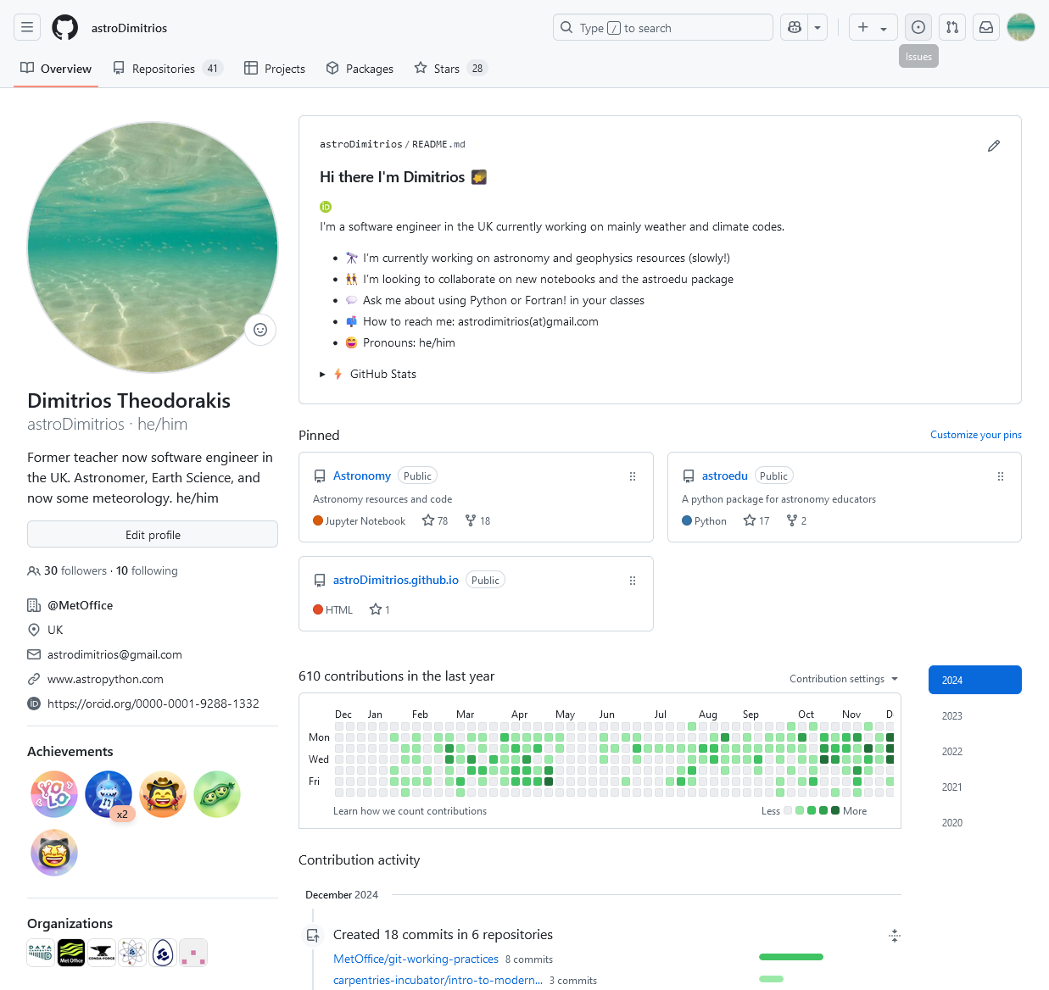Open the astroedu pinned repository

click(725, 476)
